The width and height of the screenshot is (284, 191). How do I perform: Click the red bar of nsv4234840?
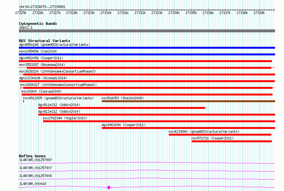coord(220,135)
